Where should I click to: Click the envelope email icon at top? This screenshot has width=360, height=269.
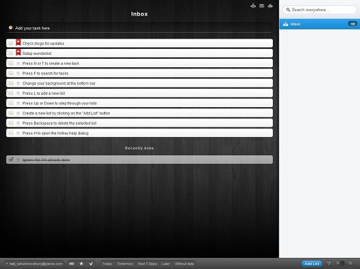(262, 6)
